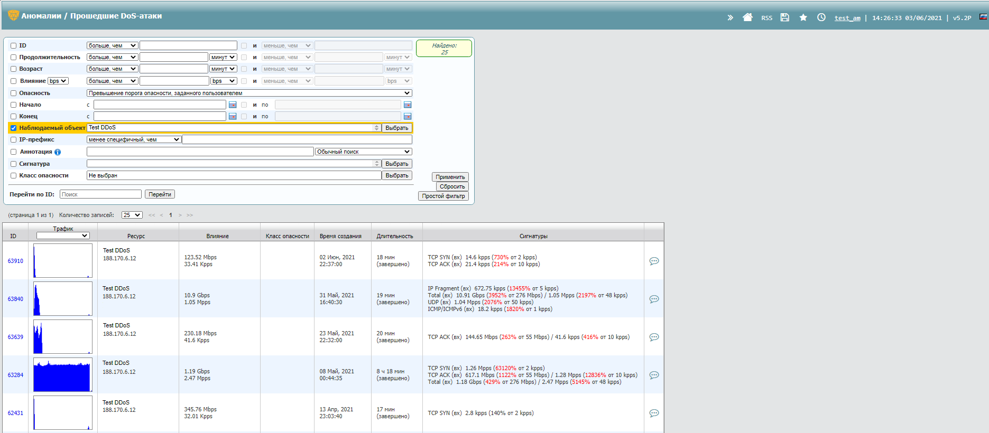Click the Аннотация info icon
Image resolution: width=989 pixels, height=433 pixels.
[x=58, y=152]
